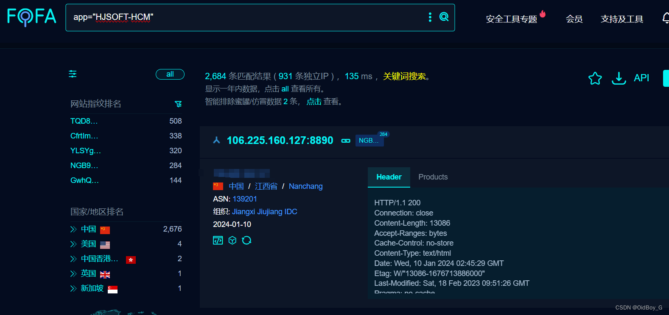Screen dimensions: 669x315
Task: Click the Hong Kong flag icon
Action: [131, 260]
